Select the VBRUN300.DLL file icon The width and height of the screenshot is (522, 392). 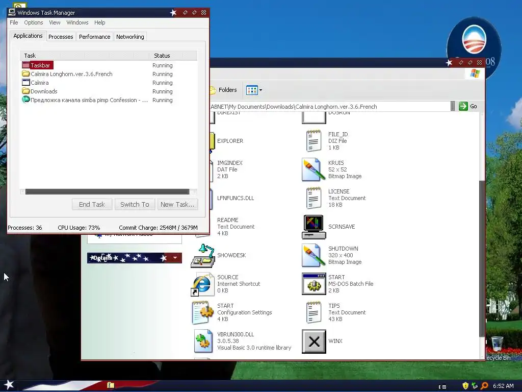point(203,341)
